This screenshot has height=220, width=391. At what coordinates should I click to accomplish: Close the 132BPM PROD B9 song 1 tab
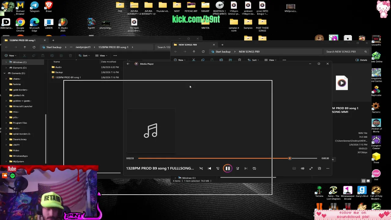[45, 40]
